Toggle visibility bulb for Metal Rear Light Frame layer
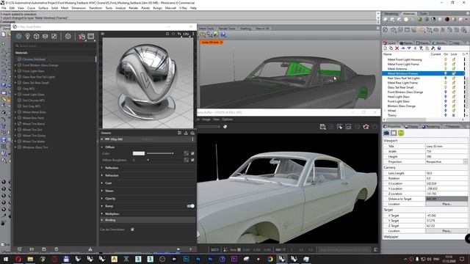Screen dimensions: 470x264 click(x=446, y=83)
